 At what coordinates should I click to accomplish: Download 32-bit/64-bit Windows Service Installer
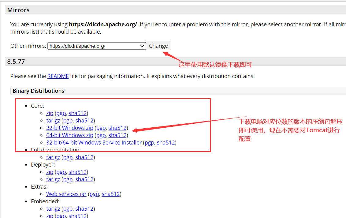pyautogui.click(x=94, y=143)
